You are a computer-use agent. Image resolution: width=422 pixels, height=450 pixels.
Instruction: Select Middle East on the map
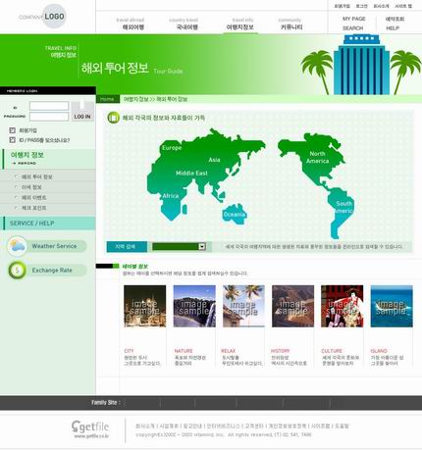(191, 173)
